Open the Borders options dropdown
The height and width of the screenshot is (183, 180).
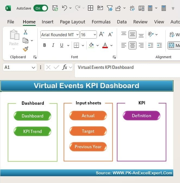(x=83, y=45)
